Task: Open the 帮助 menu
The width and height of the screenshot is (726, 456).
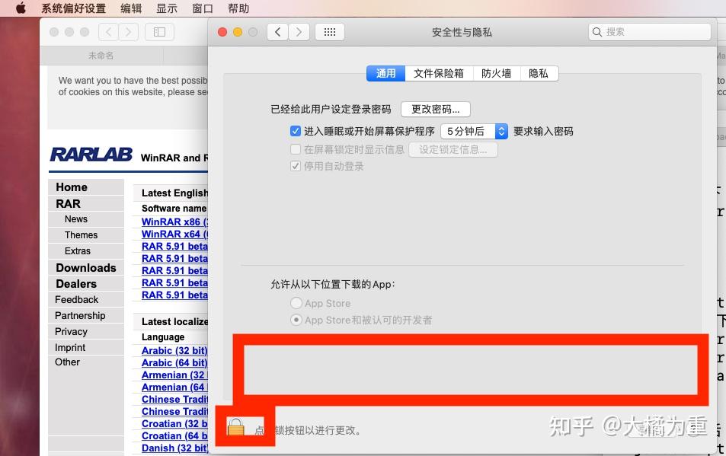Action: pos(237,8)
